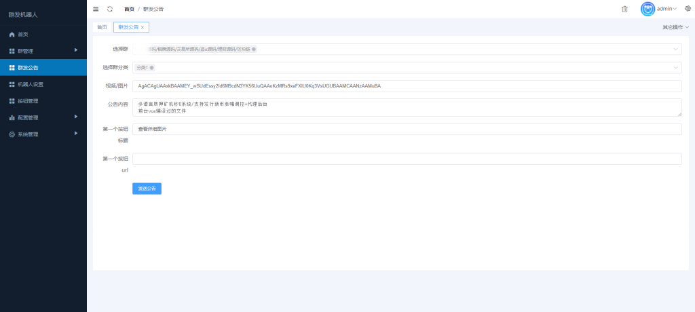Remove the selected group tag in 选择群
The width and height of the screenshot is (695, 312).
(x=254, y=50)
